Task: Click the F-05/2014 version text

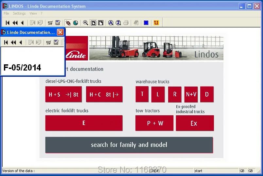Action: pos(22,68)
